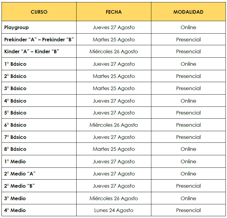Select the Playgroup course cell
The width and height of the screenshot is (227, 218).
click(x=39, y=27)
